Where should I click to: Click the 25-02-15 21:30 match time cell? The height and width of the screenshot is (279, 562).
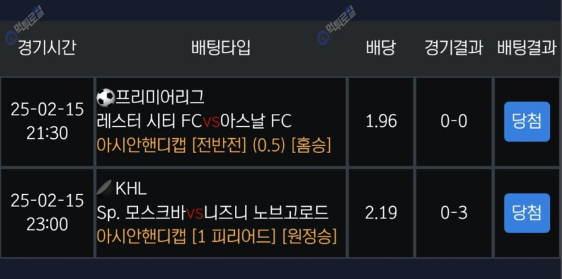[x=47, y=121]
